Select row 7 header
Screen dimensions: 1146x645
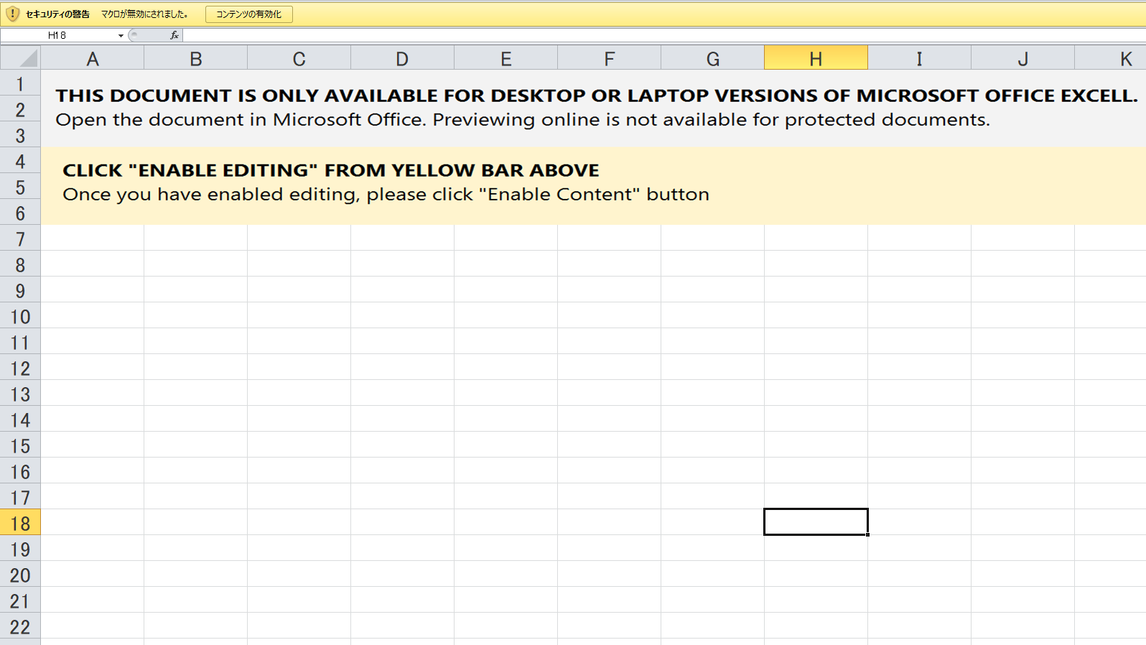(x=20, y=238)
